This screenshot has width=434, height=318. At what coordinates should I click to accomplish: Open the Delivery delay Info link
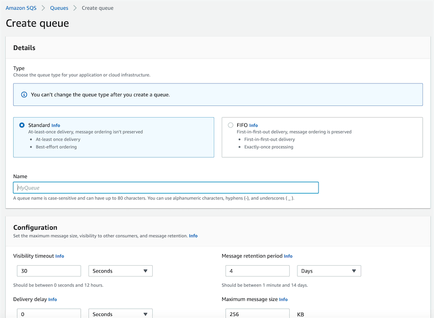point(52,299)
